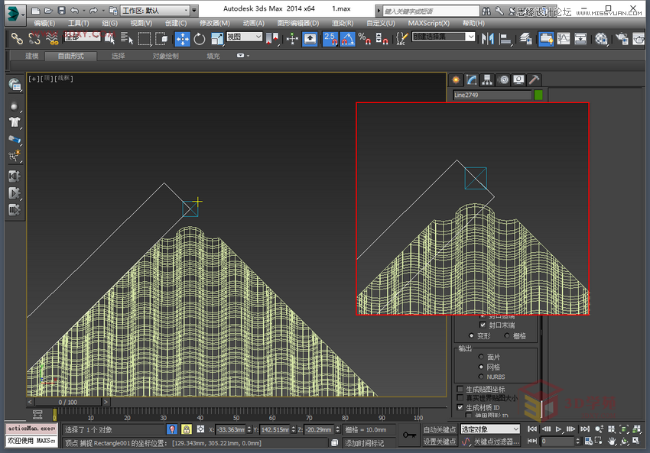Image resolution: width=650 pixels, height=453 pixels.
Task: Open the 关键点过滤器 settings
Action: tap(496, 442)
